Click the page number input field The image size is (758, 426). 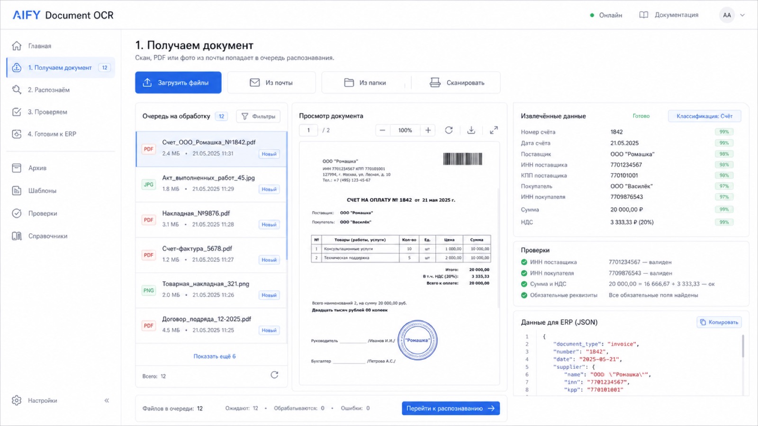(x=308, y=130)
